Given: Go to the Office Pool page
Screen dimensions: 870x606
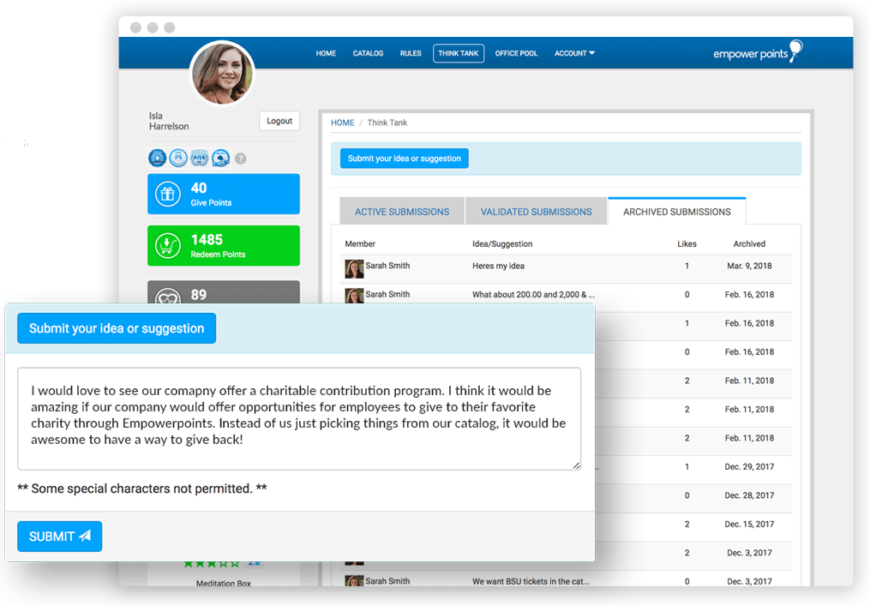Looking at the screenshot, I should click(516, 53).
